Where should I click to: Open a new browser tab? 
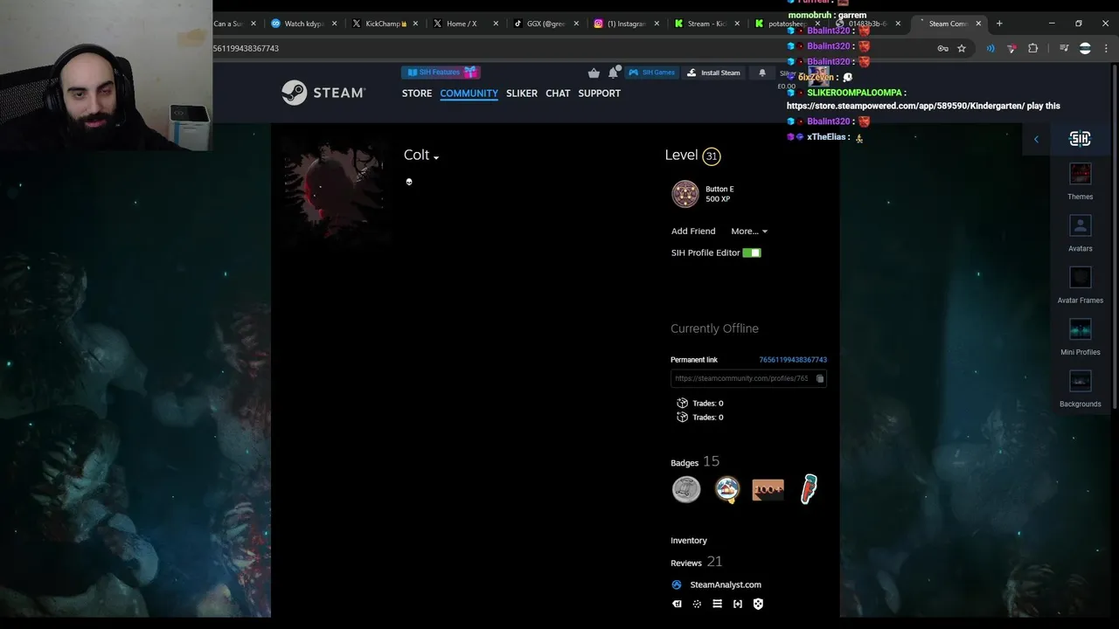click(x=1000, y=24)
